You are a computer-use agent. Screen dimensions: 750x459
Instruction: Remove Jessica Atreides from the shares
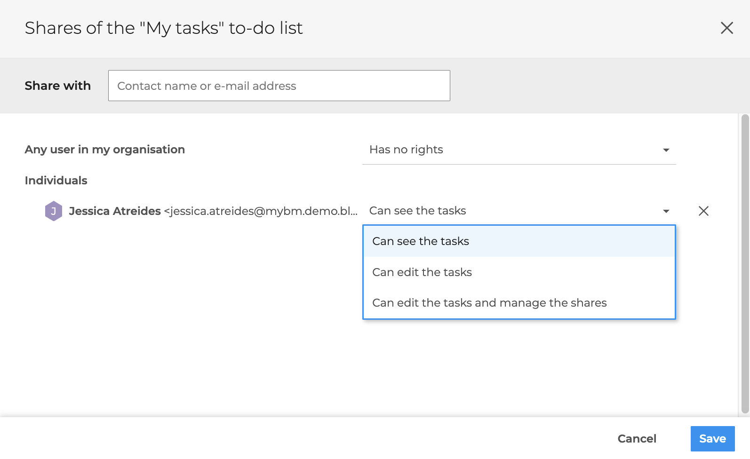click(703, 211)
